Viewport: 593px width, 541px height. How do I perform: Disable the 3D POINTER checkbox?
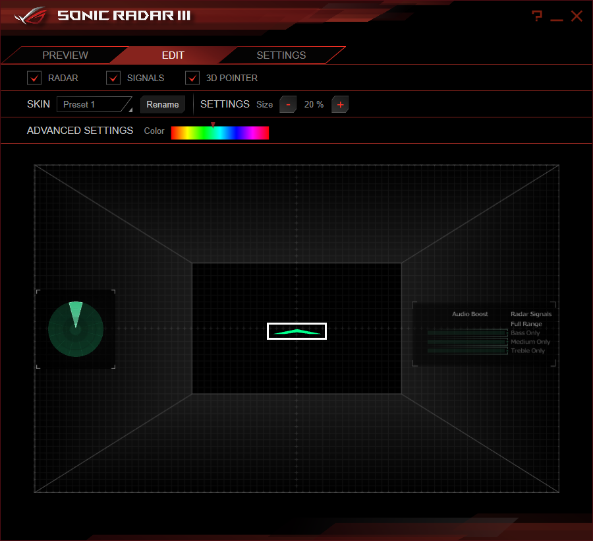click(x=192, y=78)
